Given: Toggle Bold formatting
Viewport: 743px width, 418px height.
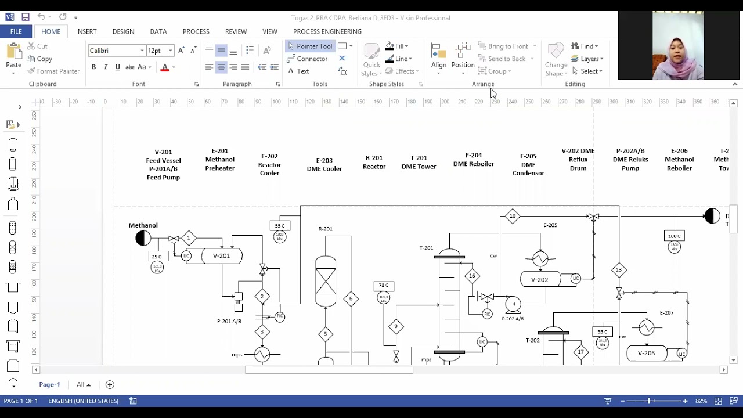Looking at the screenshot, I should click(93, 67).
